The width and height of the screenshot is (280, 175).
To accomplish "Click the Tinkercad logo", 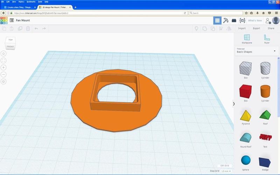I will point(4,21).
